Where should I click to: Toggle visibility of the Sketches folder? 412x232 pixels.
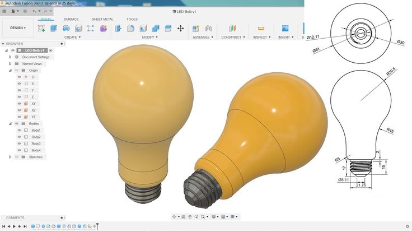coord(17,157)
